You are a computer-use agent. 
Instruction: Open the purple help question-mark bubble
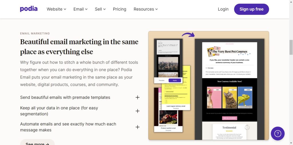point(278,134)
